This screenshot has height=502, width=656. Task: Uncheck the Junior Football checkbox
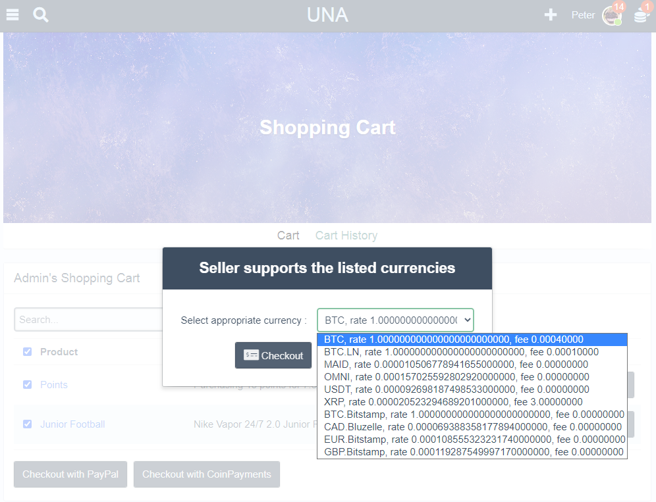pyautogui.click(x=27, y=424)
